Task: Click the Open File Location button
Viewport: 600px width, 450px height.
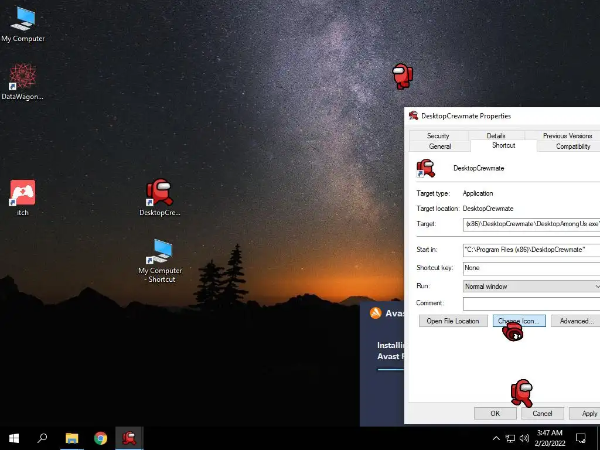Action: click(x=453, y=321)
